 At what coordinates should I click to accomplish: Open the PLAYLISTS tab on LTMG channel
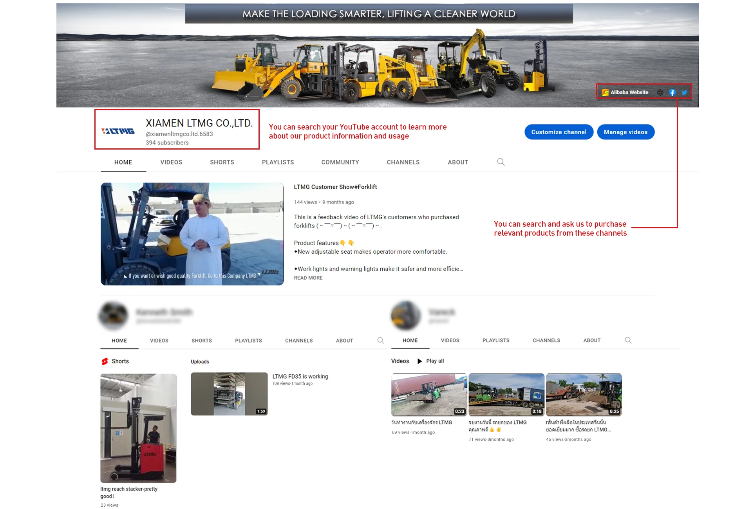278,162
